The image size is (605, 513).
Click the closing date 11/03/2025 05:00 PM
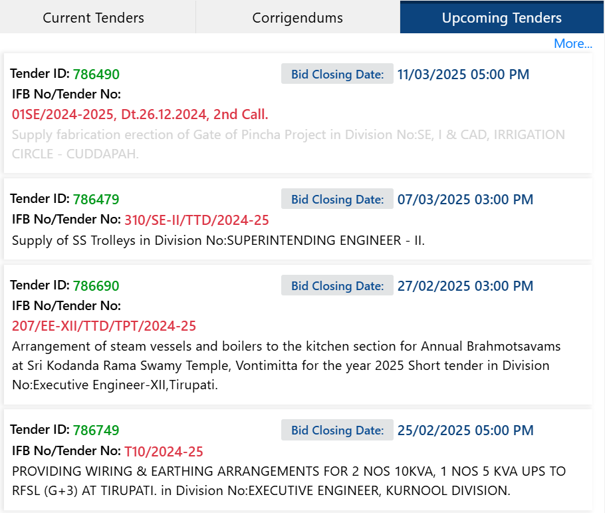pos(463,74)
